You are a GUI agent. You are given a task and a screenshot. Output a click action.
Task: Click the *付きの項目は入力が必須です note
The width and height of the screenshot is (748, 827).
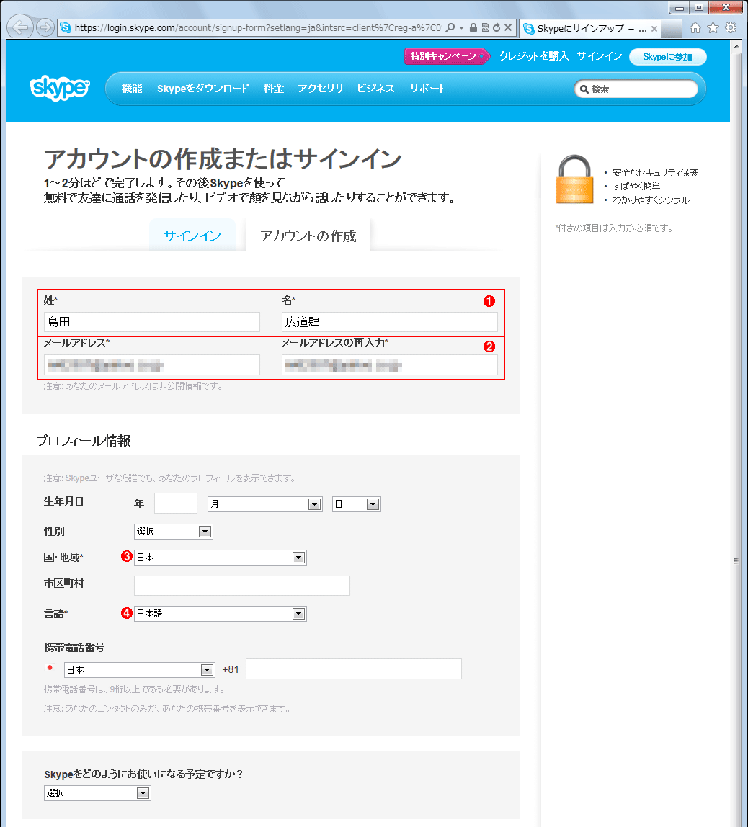tap(614, 228)
